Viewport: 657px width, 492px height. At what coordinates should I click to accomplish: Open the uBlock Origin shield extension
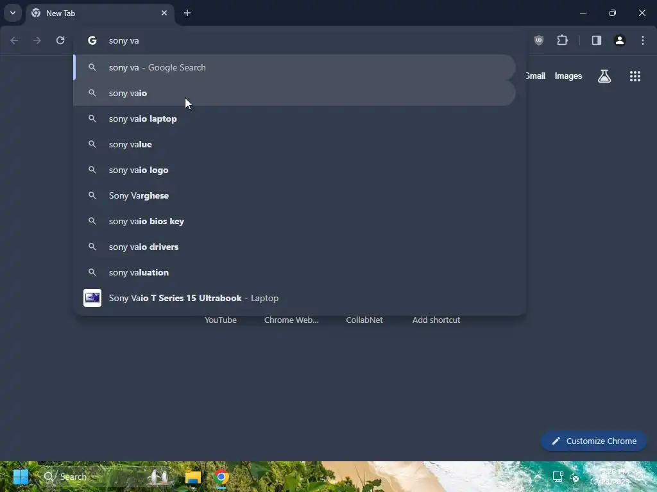click(539, 40)
